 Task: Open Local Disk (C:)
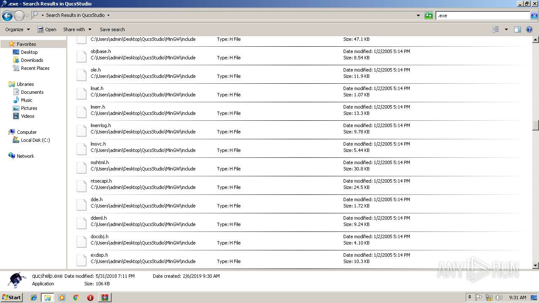pyautogui.click(x=35, y=140)
